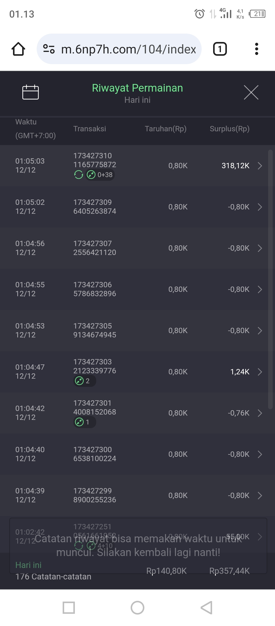Expand the 318,12K surplus row details
The width and height of the screenshot is (275, 626).
260,166
